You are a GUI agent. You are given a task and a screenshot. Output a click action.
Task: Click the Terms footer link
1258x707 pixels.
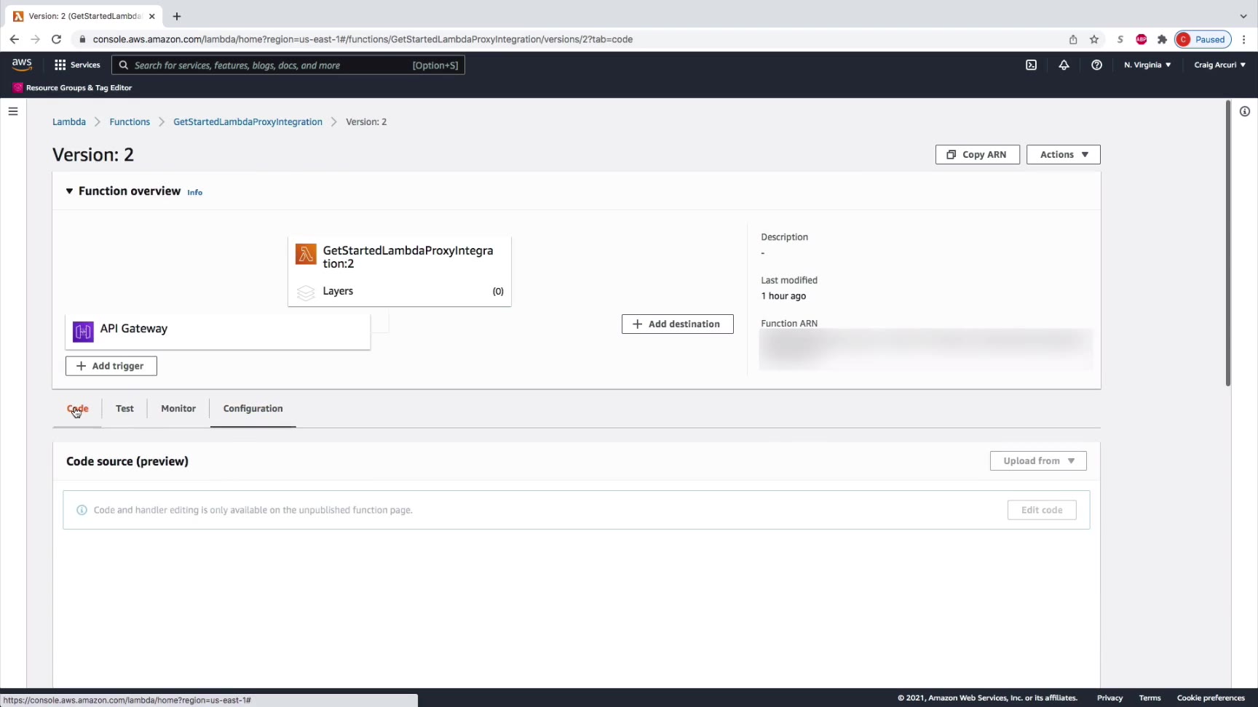tap(1150, 698)
